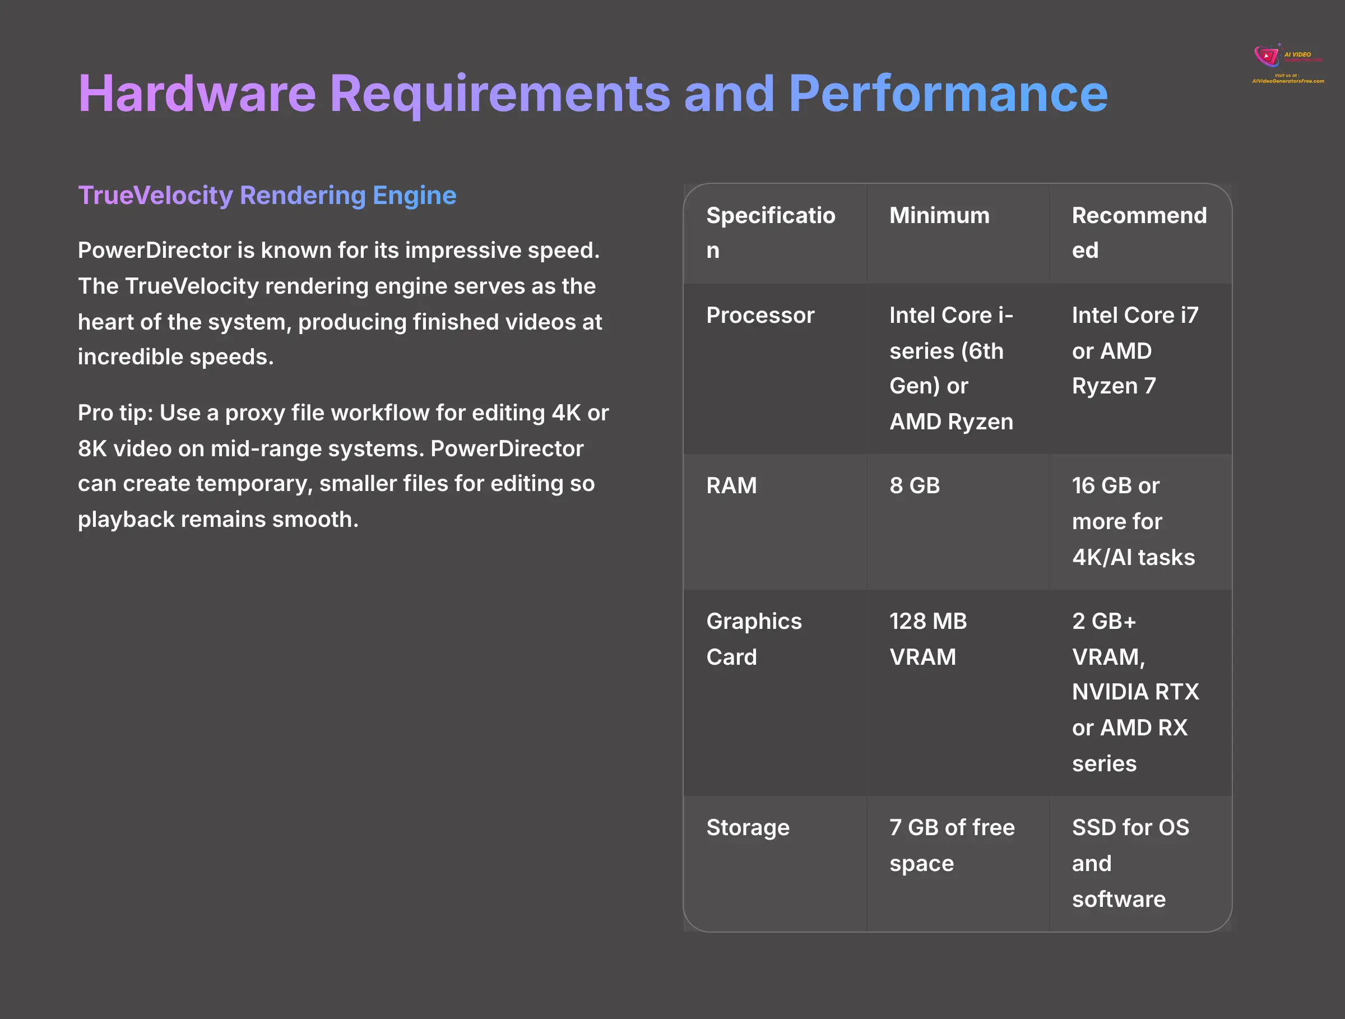Select the 'Pro tip' paragraph about proxy files

tap(344, 466)
